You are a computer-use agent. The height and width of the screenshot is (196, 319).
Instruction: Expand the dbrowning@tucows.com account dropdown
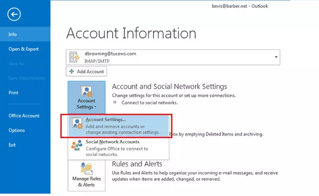point(173,57)
